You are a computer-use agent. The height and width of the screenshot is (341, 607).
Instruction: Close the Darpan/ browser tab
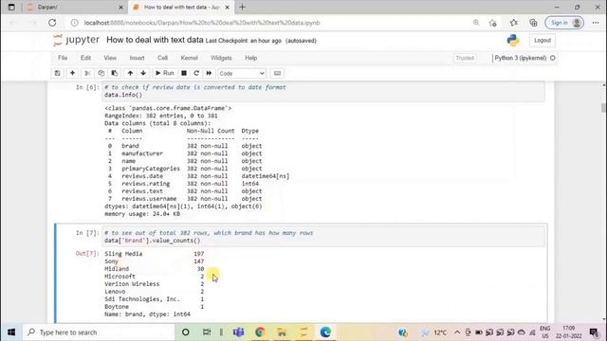pos(120,7)
